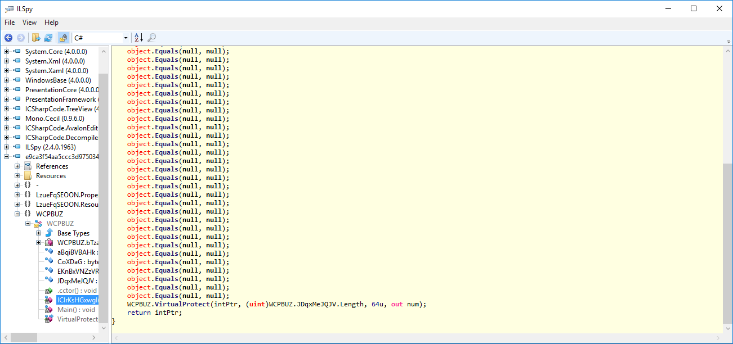The width and height of the screenshot is (733, 344).
Task: Click the ICSharpCode.TreeView assembly icon
Action: 17,109
